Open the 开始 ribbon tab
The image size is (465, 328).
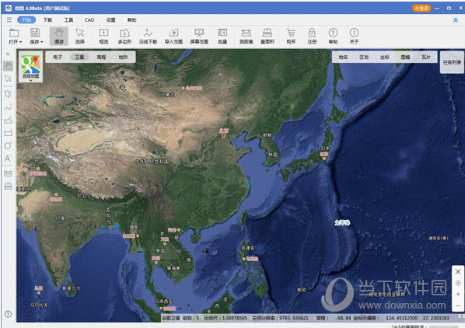click(26, 20)
